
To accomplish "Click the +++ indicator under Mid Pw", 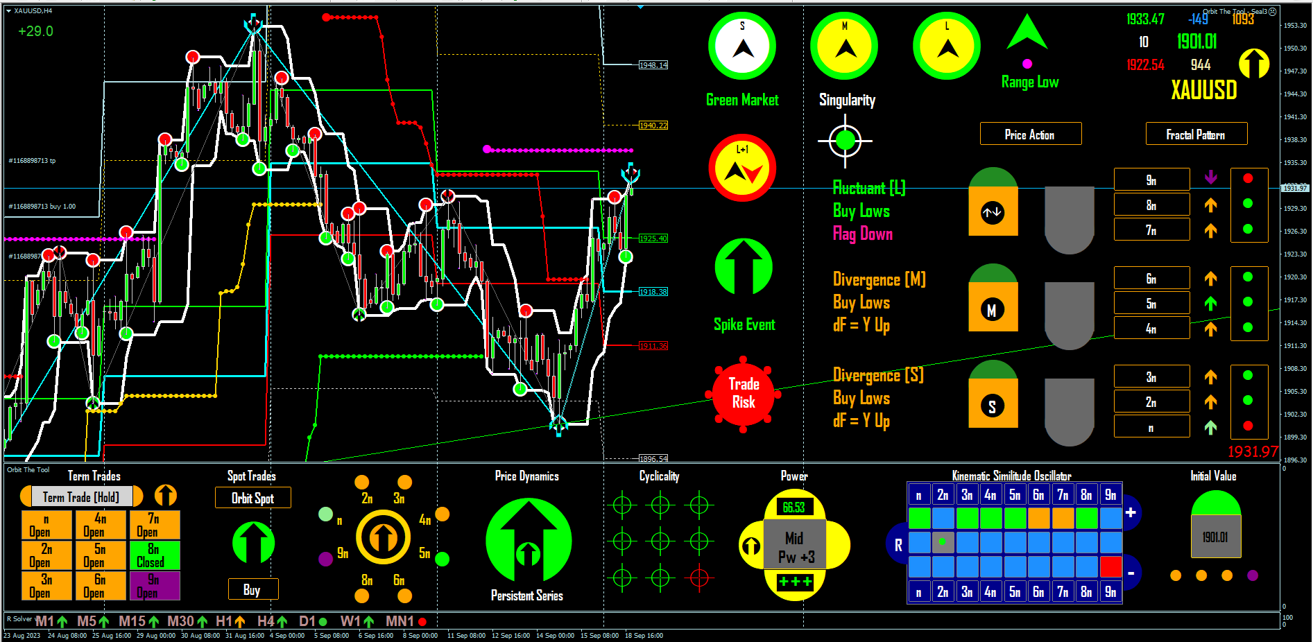I will click(795, 582).
